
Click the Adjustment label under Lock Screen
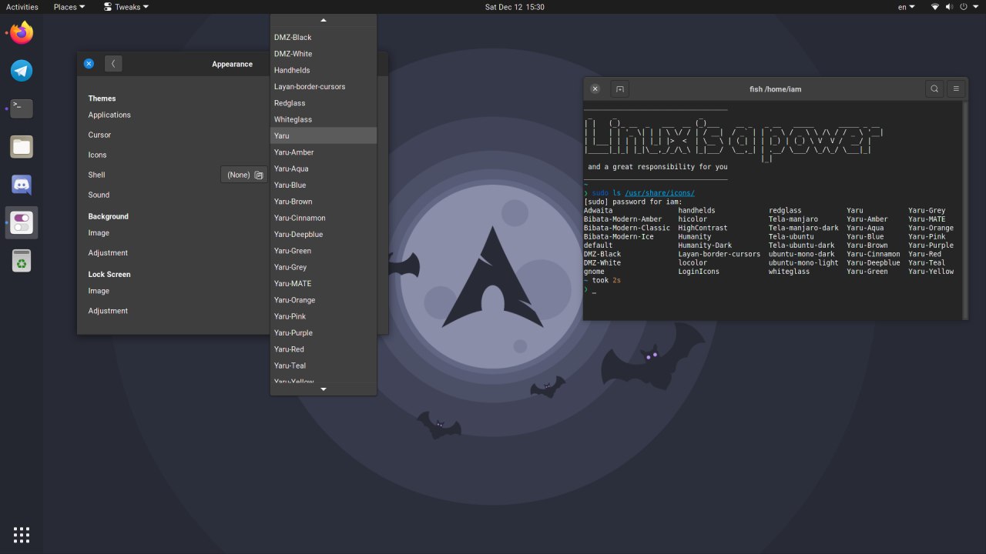[108, 311]
